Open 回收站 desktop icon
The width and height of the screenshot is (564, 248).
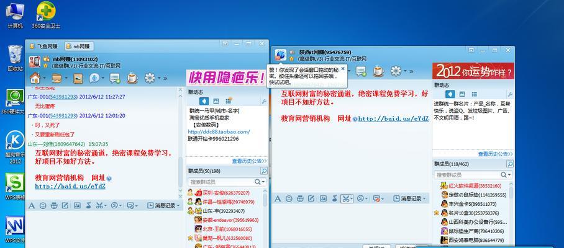[15, 58]
